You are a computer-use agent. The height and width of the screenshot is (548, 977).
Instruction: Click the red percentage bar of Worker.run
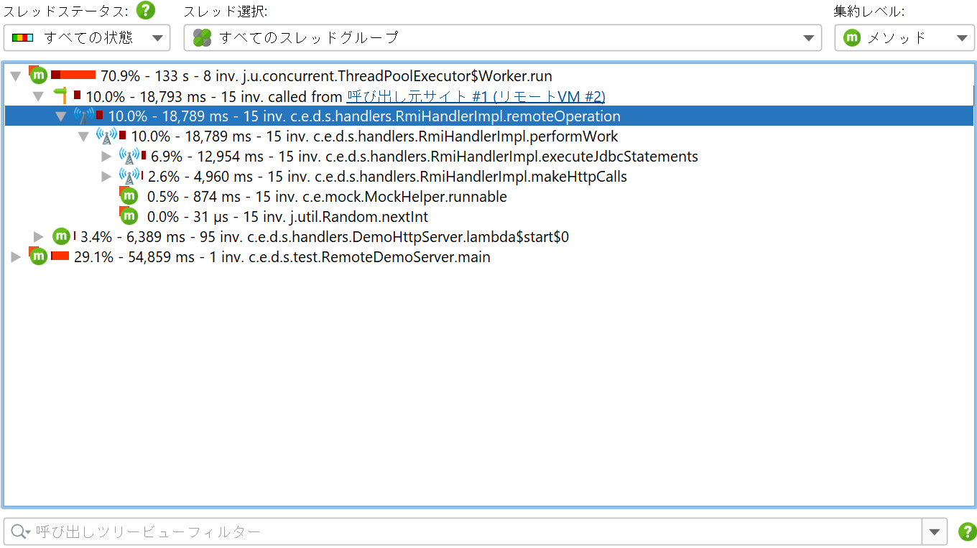73,75
